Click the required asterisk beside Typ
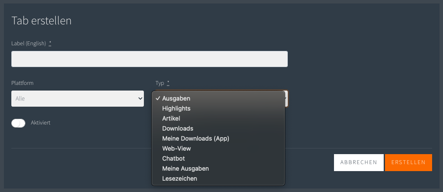Screen dimensions: 443x192 pyautogui.click(x=168, y=83)
